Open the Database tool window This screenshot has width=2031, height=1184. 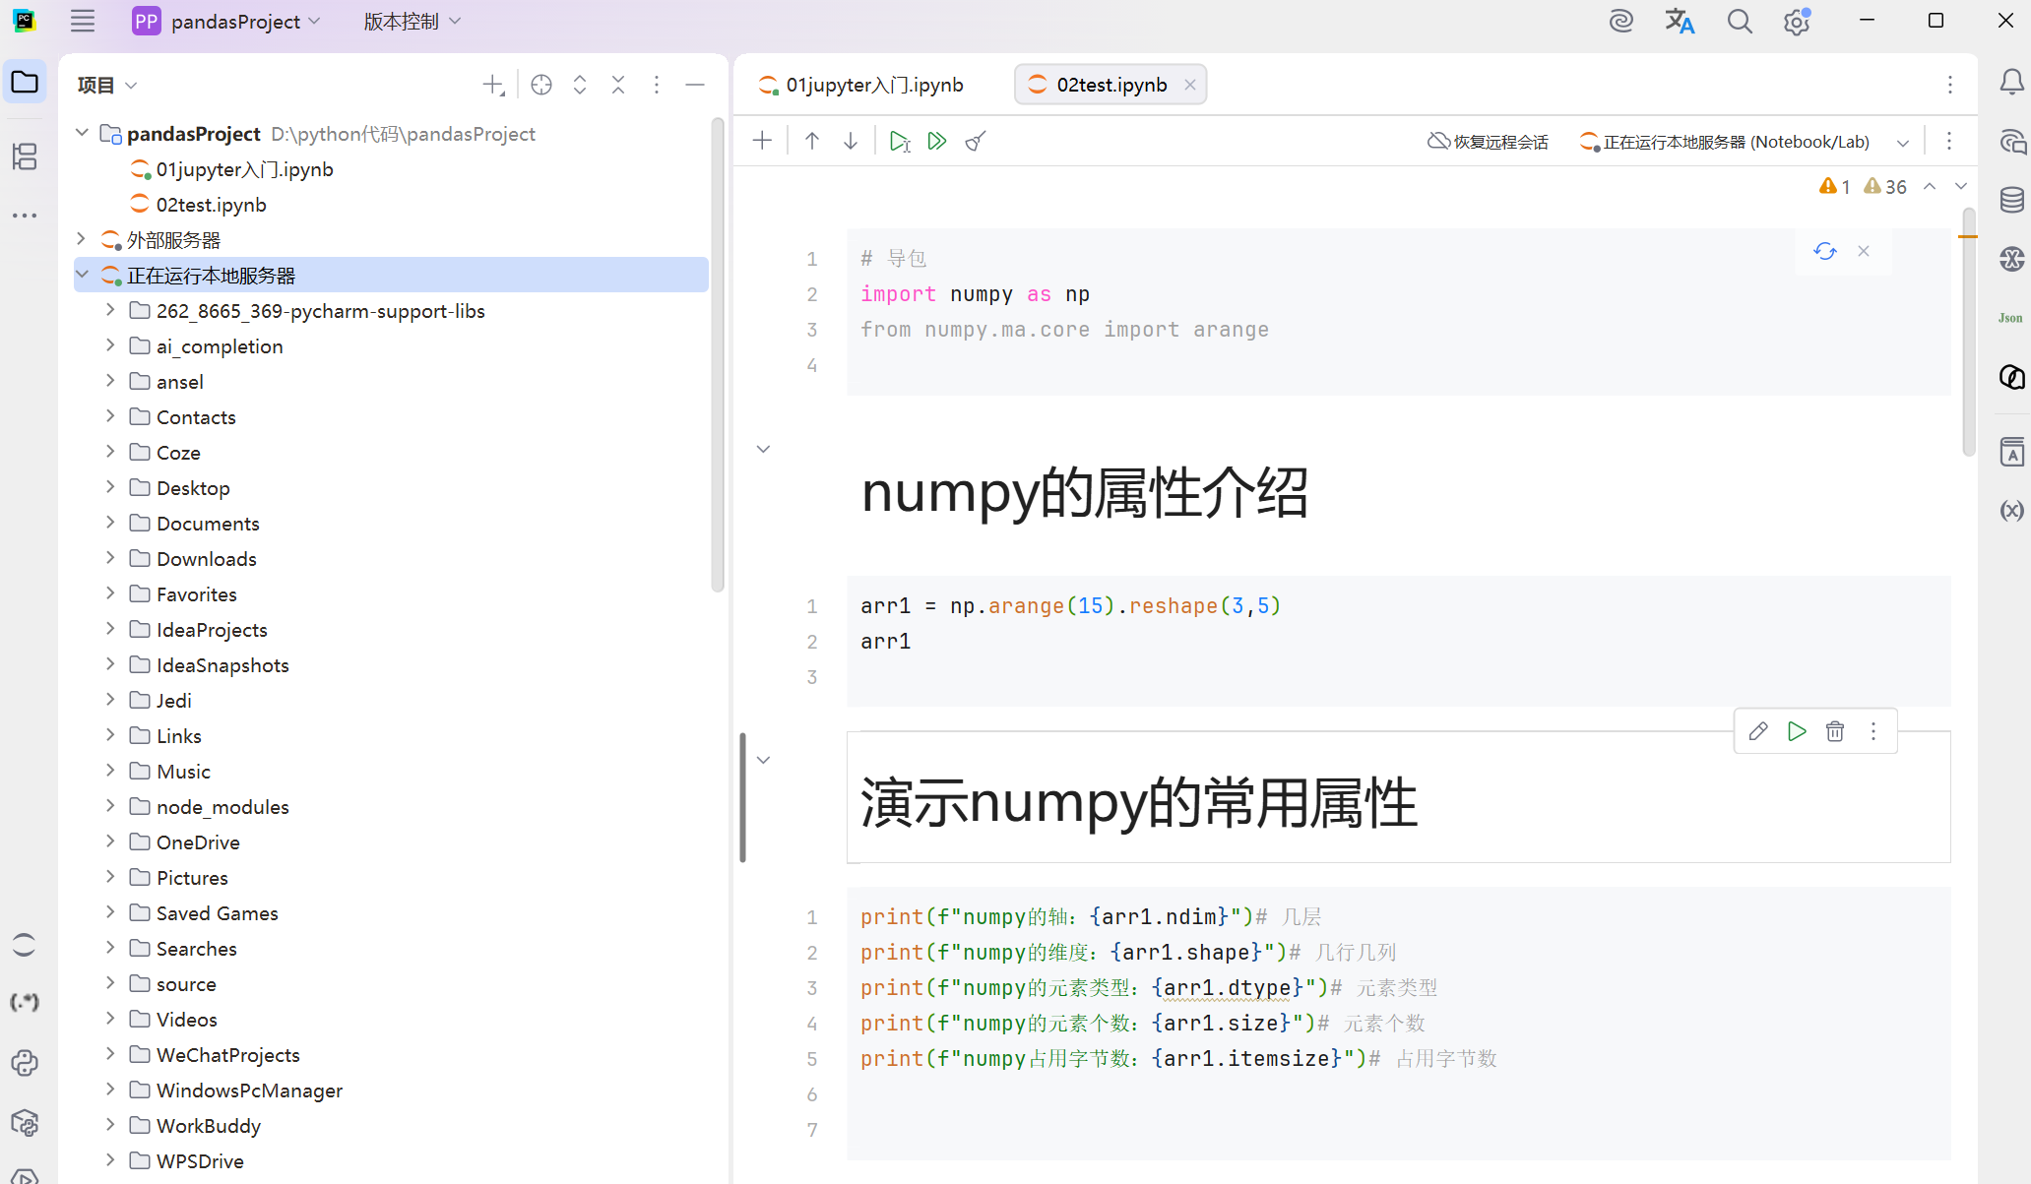(2011, 200)
